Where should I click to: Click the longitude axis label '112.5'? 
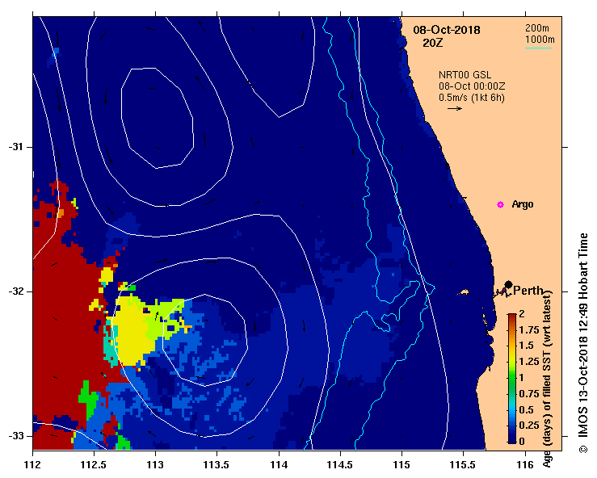pyautogui.click(x=94, y=465)
